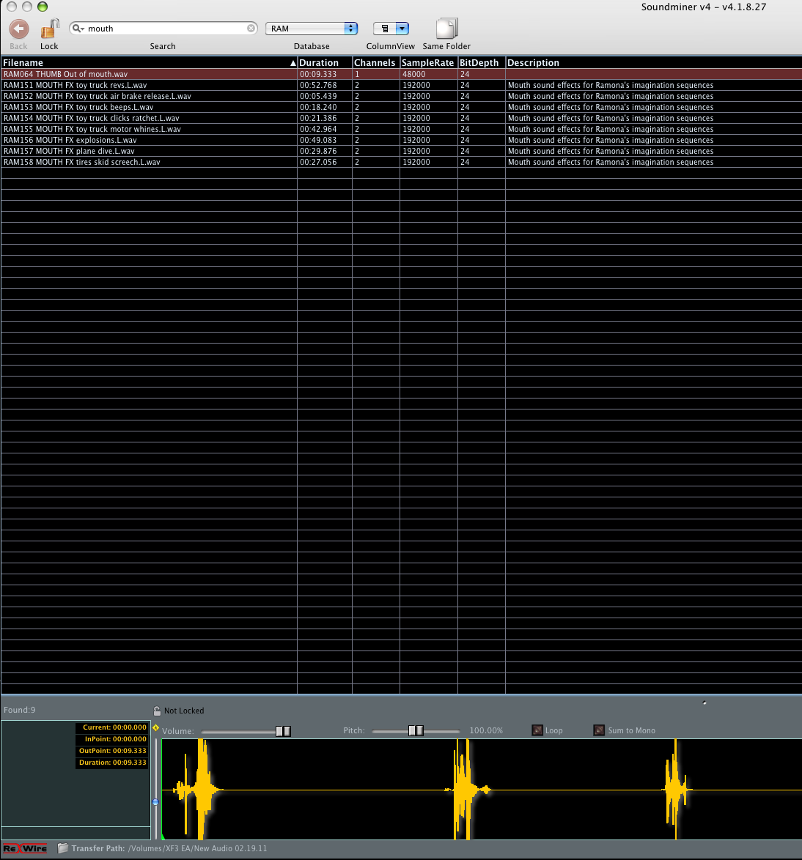This screenshot has height=860, width=802.
Task: Click the Not Locked padlock icon
Action: coord(157,711)
